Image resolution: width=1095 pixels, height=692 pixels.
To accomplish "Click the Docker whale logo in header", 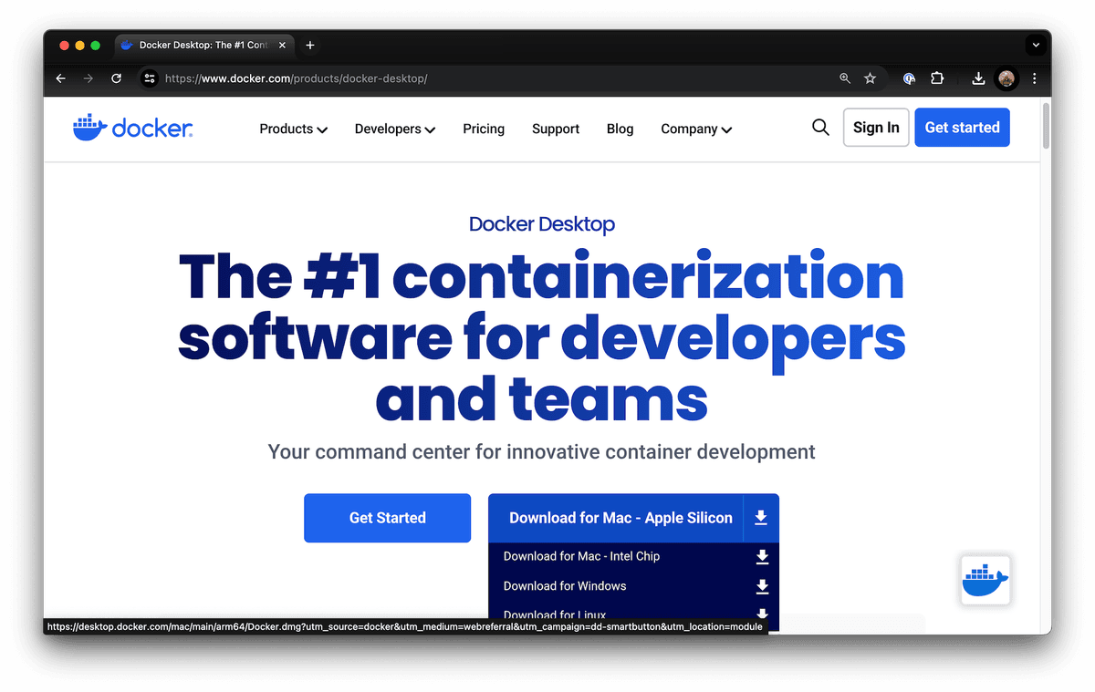I will tap(132, 128).
